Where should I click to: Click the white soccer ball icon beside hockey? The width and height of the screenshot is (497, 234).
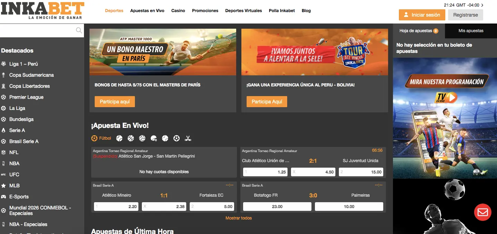pyautogui.click(x=177, y=138)
